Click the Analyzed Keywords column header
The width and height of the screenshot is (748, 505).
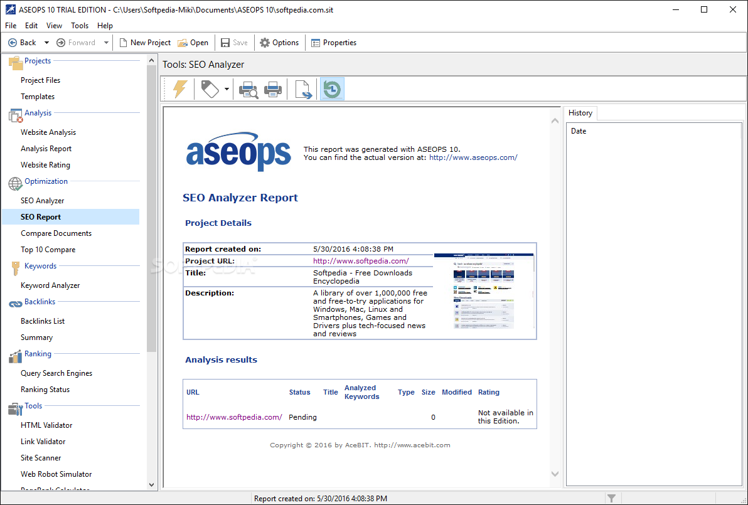[x=362, y=392]
